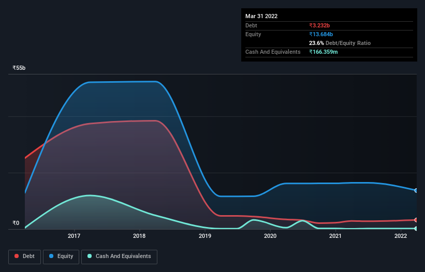Screen dimensions: 425x272
Task: Select the 2018 x-axis label
Action: click(139, 236)
